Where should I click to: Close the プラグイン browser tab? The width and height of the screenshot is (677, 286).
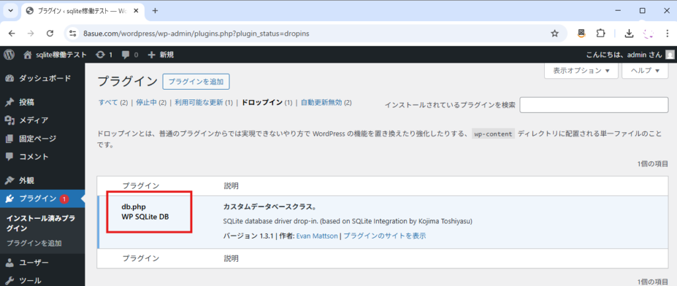click(138, 11)
